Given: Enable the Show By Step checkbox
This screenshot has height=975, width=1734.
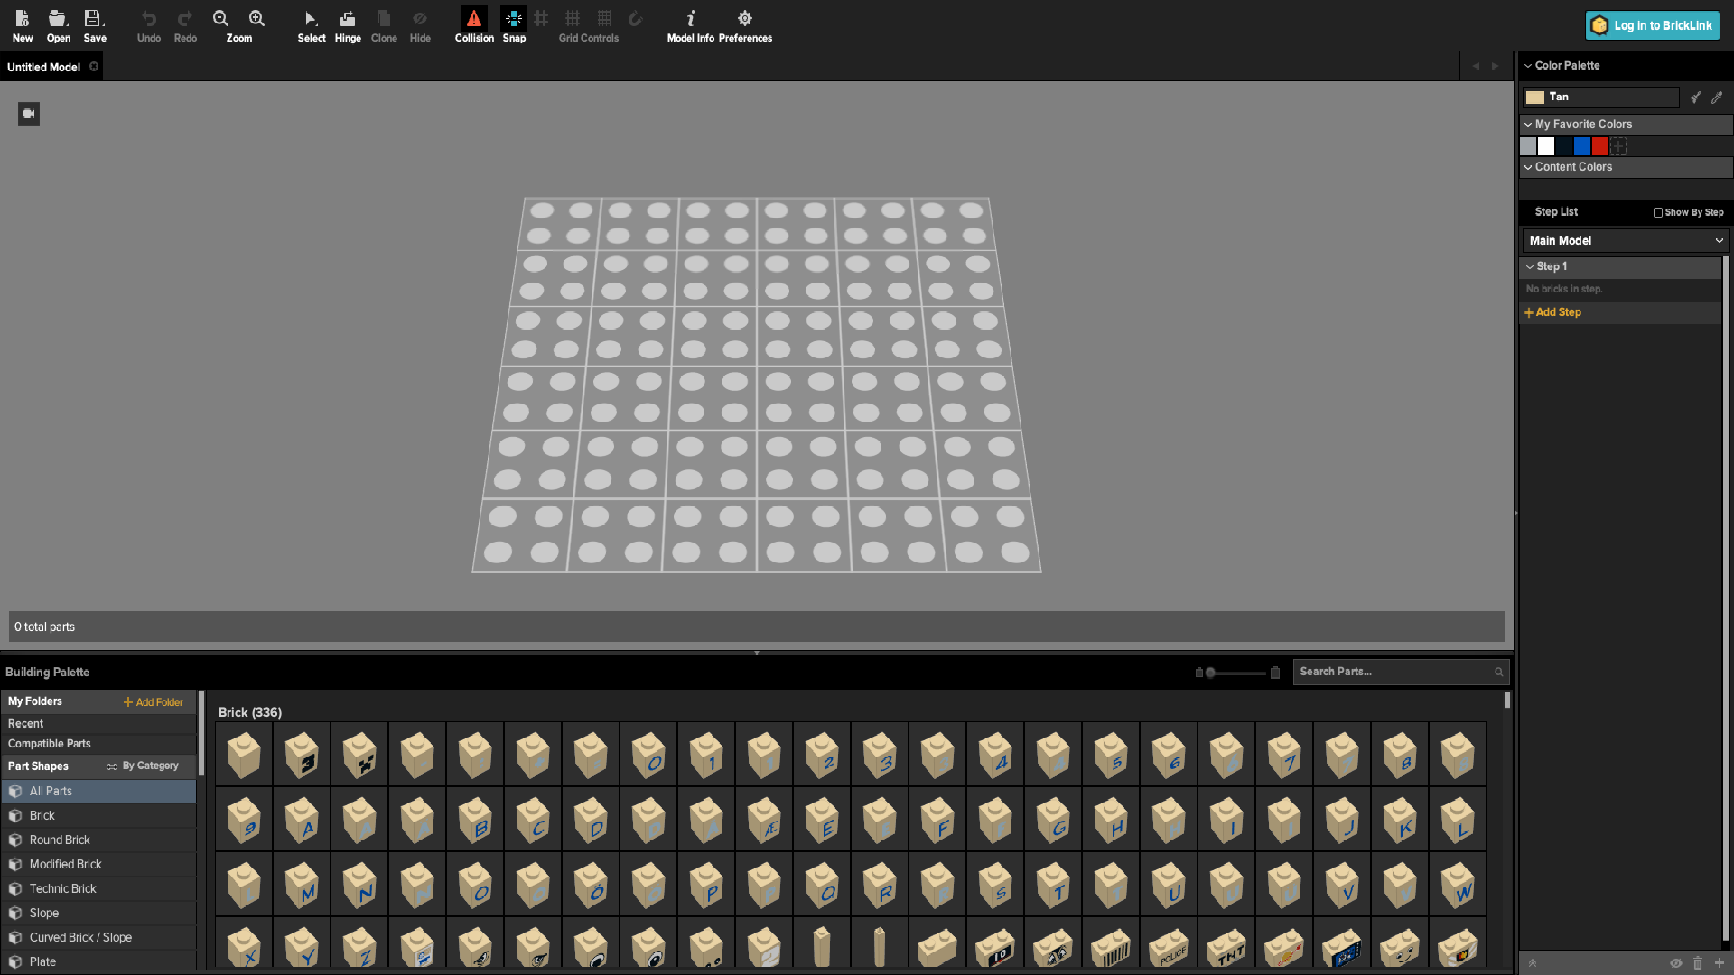Looking at the screenshot, I should coord(1658,213).
